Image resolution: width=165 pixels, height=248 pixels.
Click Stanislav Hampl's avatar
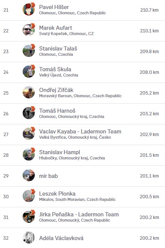29,155
